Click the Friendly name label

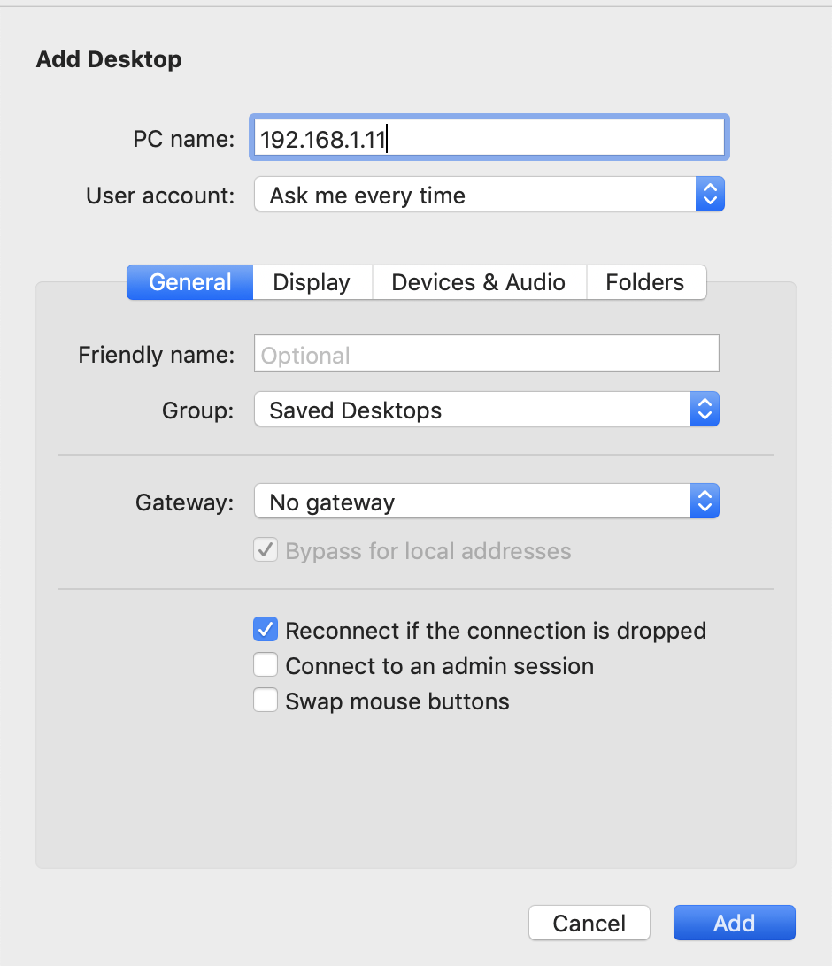pos(157,355)
